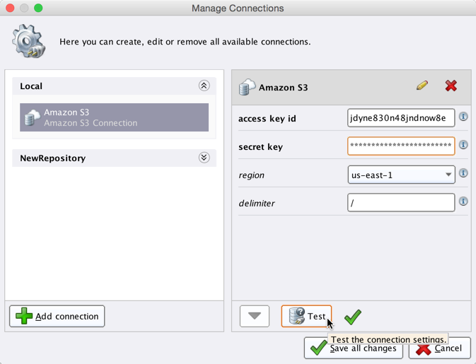Image resolution: width=476 pixels, height=364 pixels.
Task: Cancel the Manage Connections dialog
Action: click(439, 348)
